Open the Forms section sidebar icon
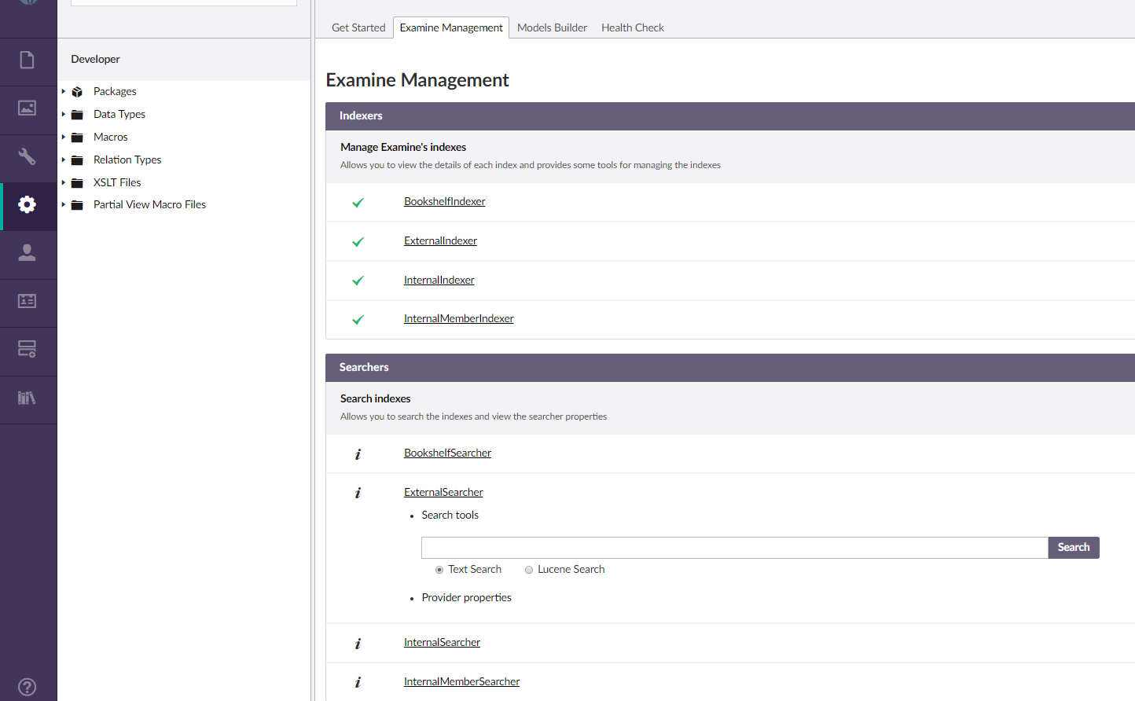This screenshot has width=1135, height=701. (28, 349)
